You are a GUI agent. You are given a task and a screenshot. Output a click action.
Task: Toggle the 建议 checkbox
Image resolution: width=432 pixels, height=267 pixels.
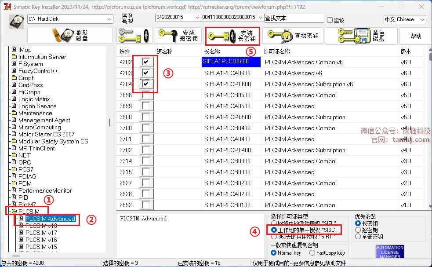tap(330, 20)
